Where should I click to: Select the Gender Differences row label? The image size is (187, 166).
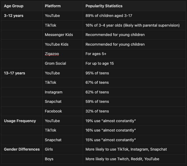[x=22, y=149]
